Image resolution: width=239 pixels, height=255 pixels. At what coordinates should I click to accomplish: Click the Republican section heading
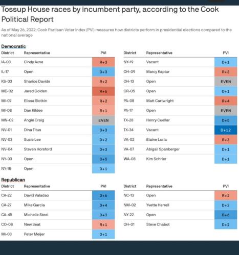click(13, 180)
